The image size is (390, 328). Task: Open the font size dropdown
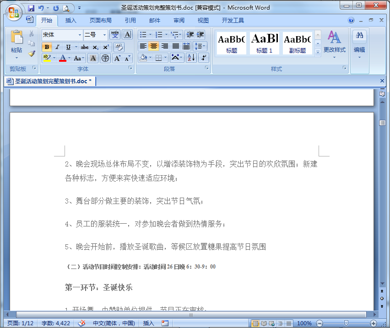click(103, 35)
